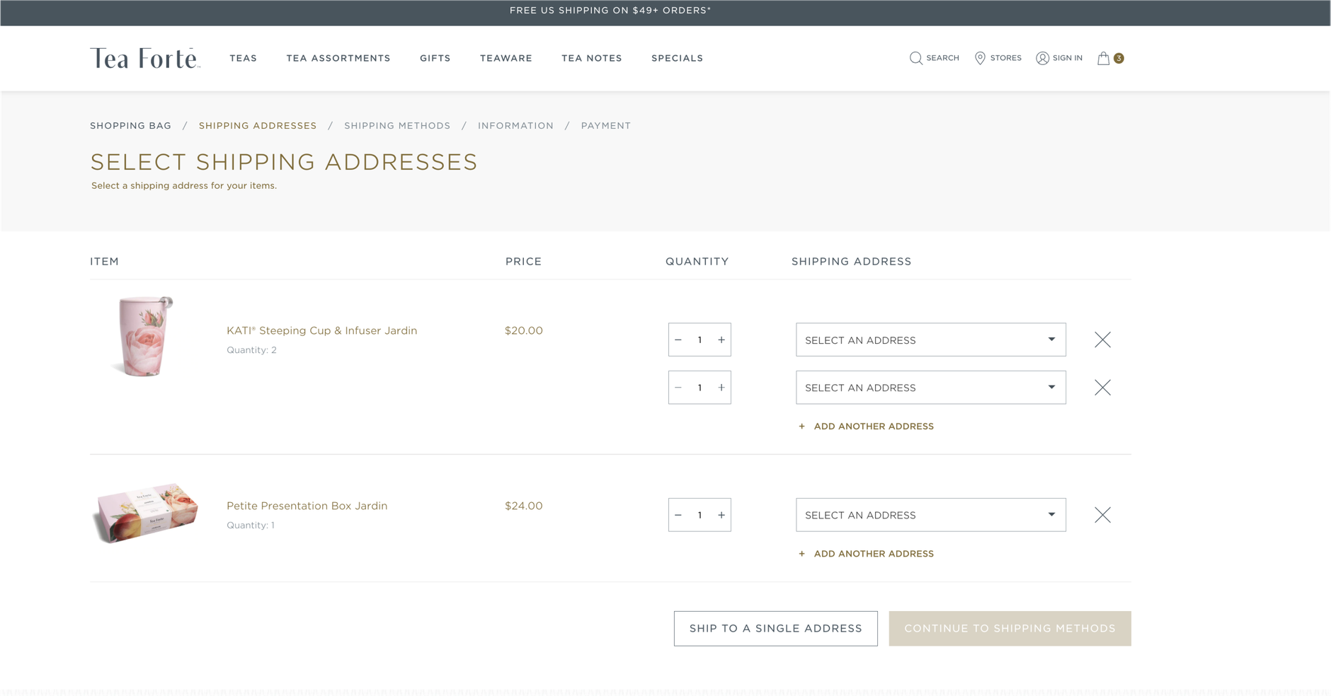The image size is (1331, 696).
Task: Click Payment breadcrumb step
Action: tap(606, 125)
